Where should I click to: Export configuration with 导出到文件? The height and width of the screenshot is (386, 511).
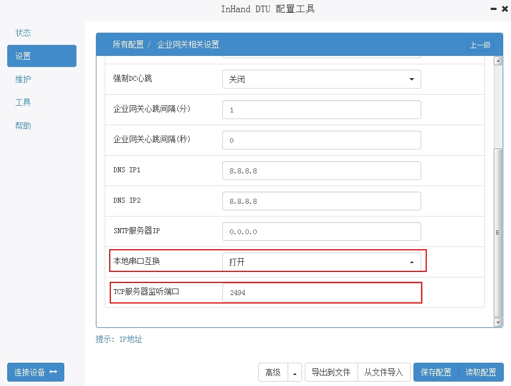[331, 373]
